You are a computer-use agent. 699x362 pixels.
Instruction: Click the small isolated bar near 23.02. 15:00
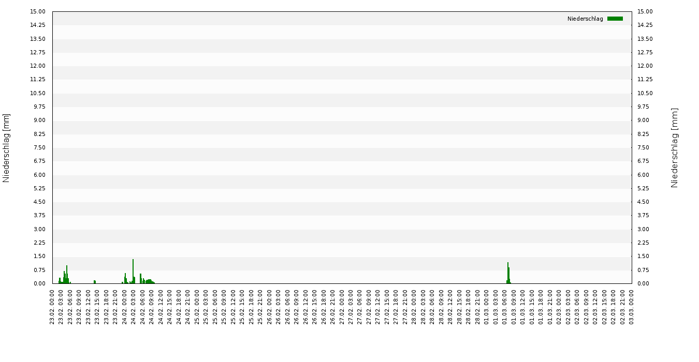[x=95, y=282]
